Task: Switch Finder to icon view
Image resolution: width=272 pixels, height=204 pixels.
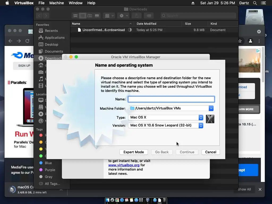Action: (75, 16)
